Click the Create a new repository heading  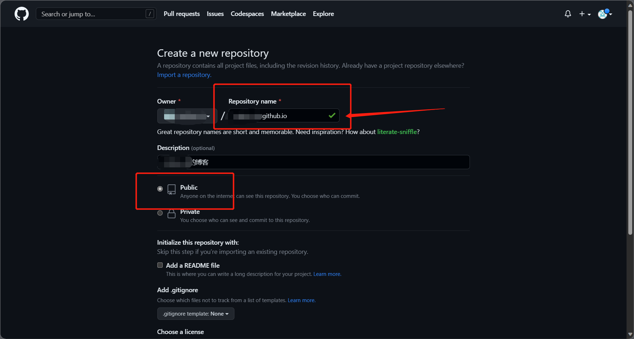click(213, 53)
